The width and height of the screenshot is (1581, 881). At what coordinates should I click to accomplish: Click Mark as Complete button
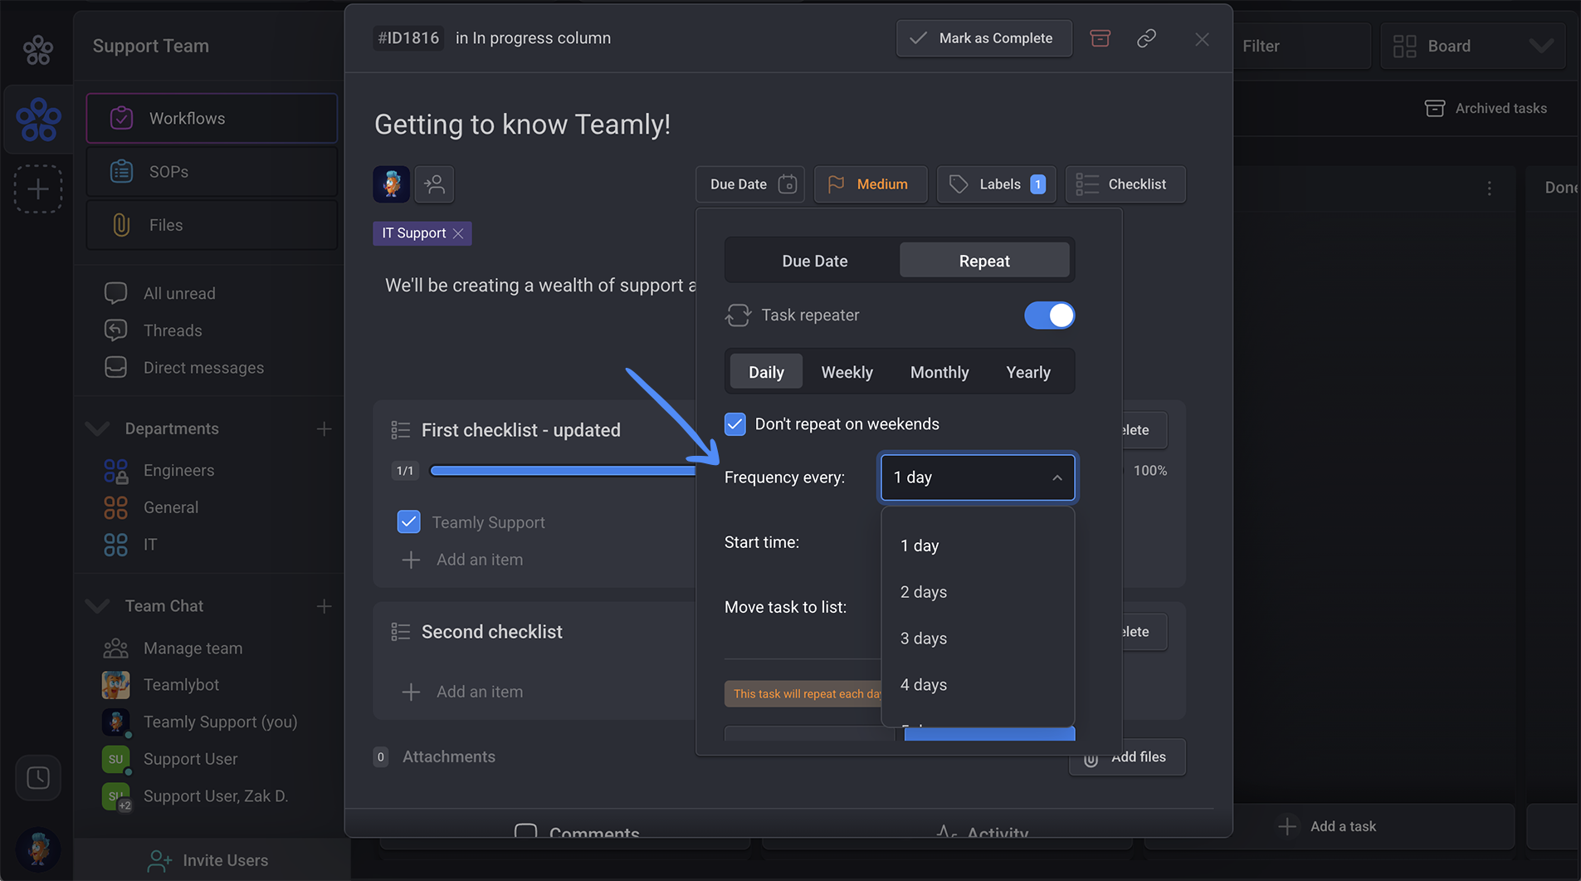coord(983,38)
